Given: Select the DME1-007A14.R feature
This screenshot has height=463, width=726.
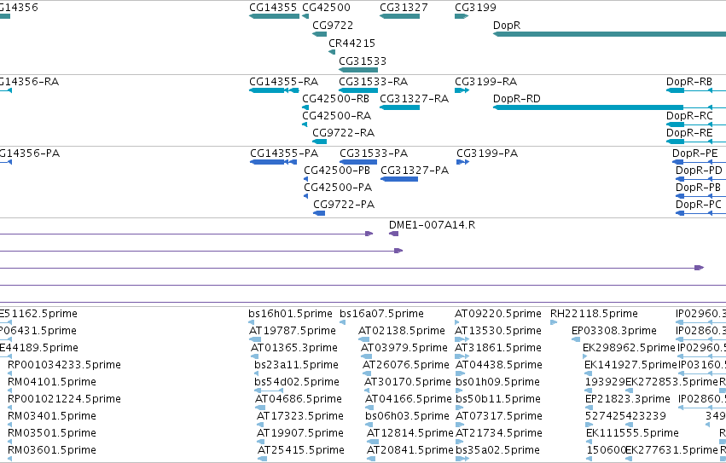Looking at the screenshot, I should 393,234.
